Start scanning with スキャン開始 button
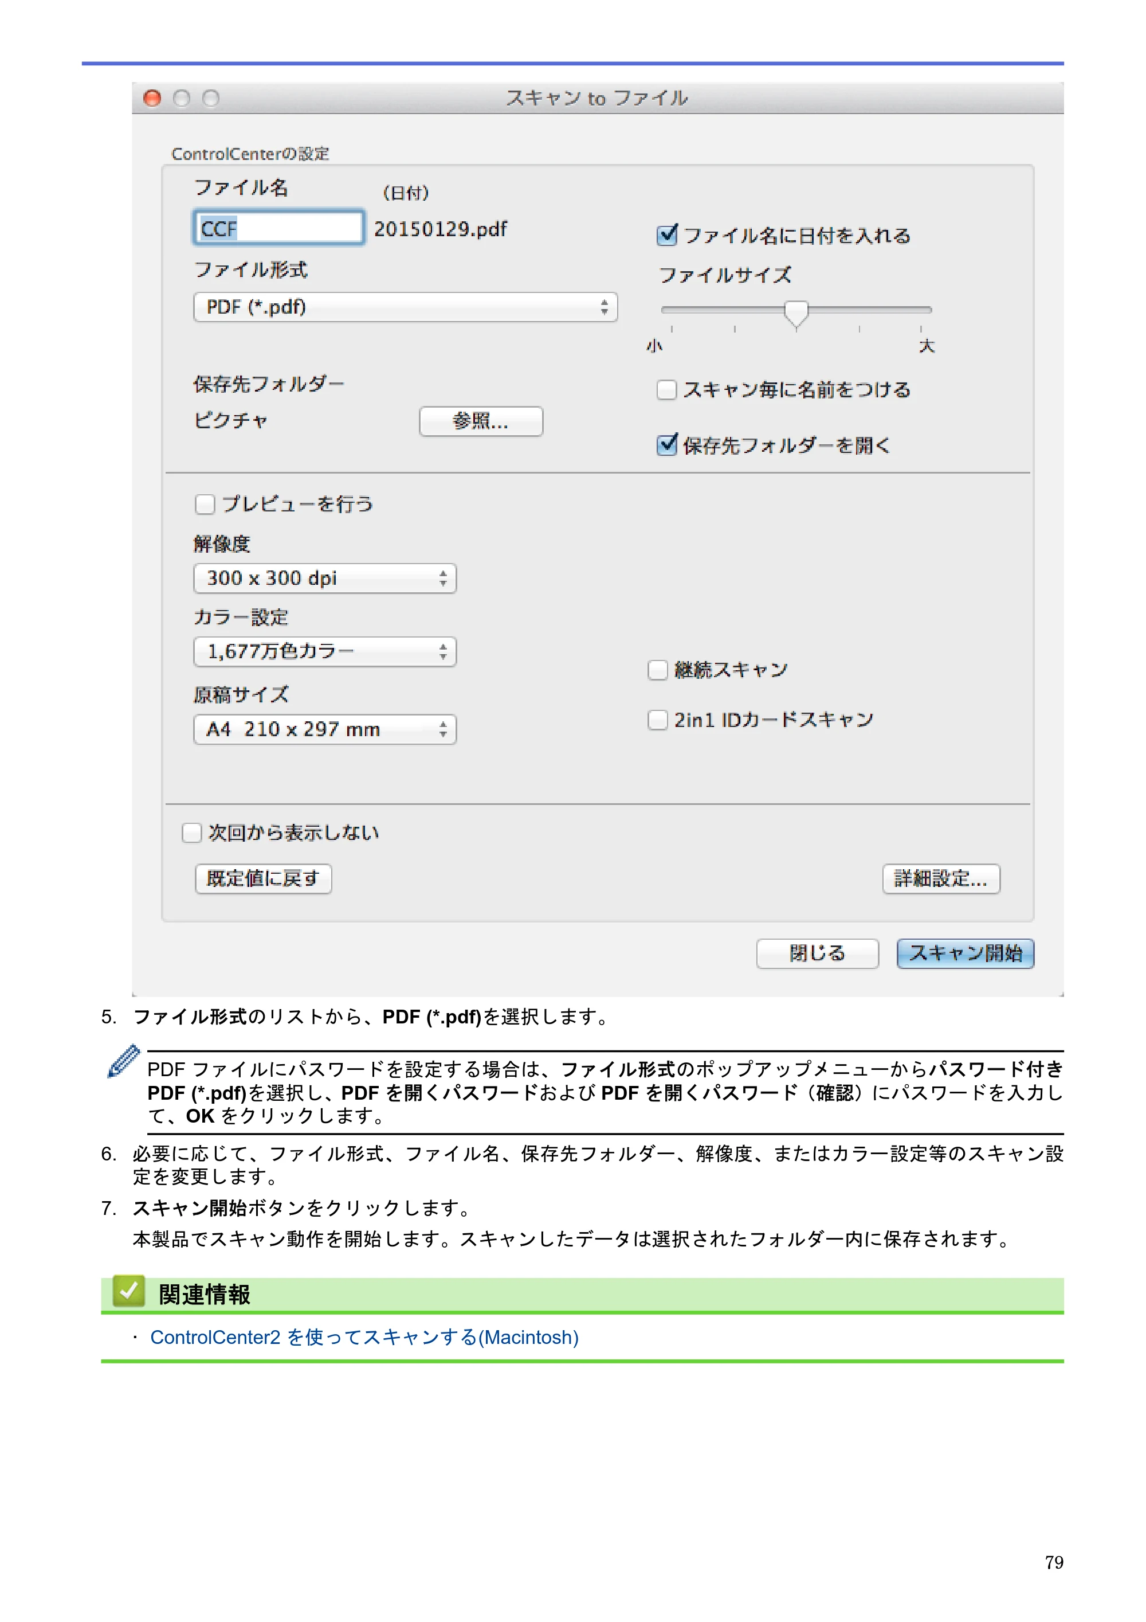The height and width of the screenshot is (1622, 1146). 966,953
